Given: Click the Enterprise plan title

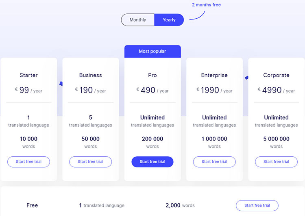Looking at the screenshot, I should point(214,75).
